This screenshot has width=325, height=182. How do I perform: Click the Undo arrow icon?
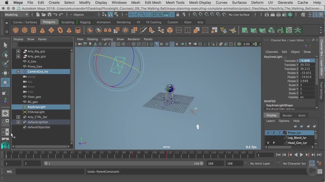coord(55,14)
